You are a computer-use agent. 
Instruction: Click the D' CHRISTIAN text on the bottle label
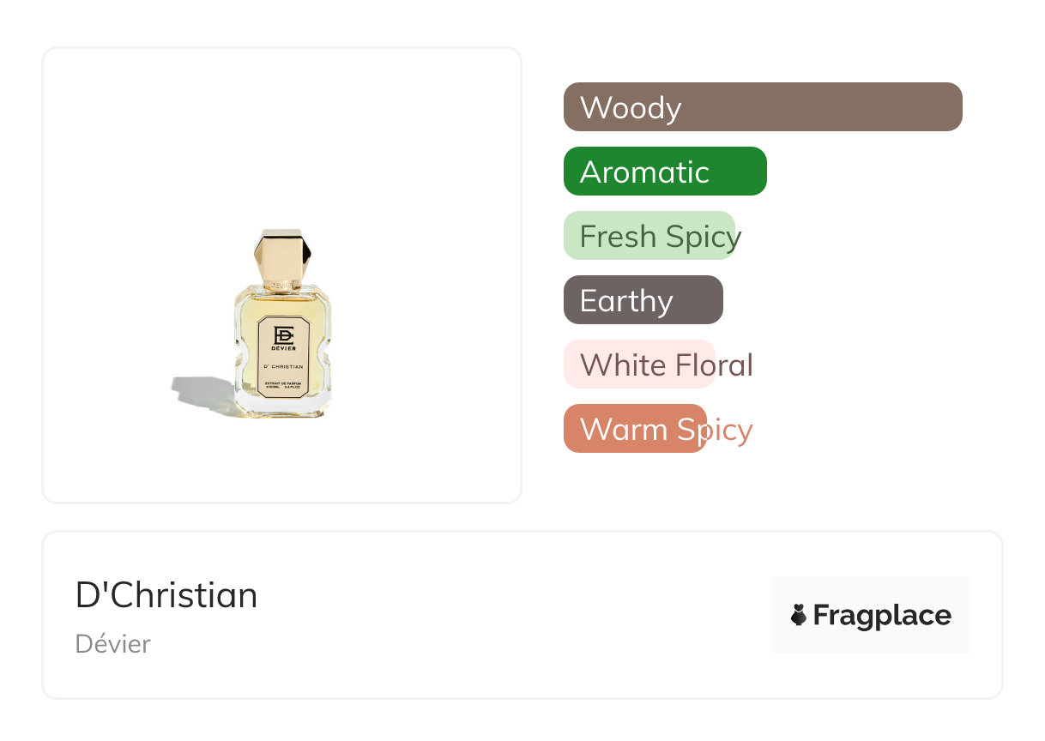(283, 367)
